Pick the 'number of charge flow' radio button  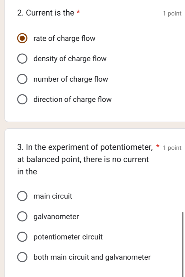(22, 79)
